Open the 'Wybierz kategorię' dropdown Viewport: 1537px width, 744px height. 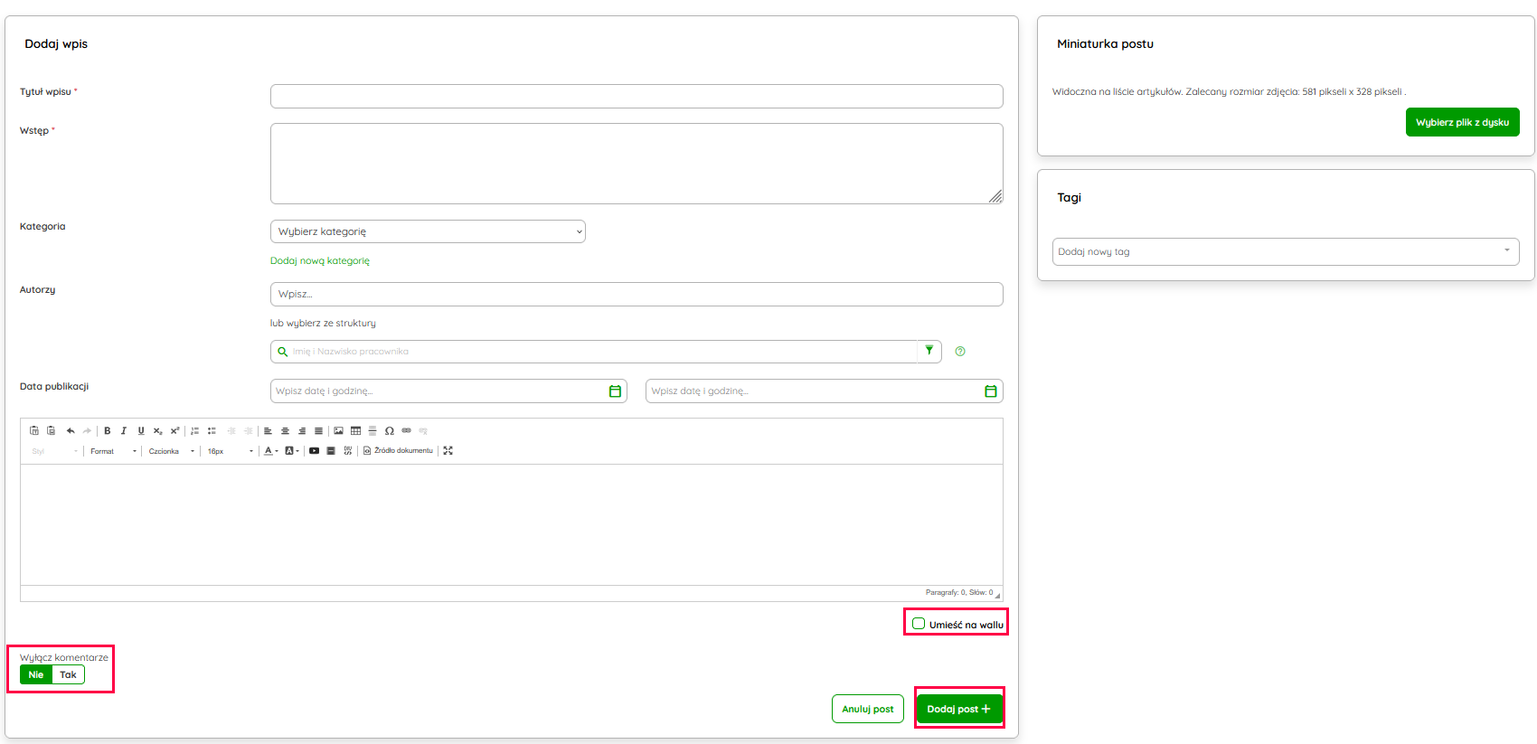pos(428,231)
